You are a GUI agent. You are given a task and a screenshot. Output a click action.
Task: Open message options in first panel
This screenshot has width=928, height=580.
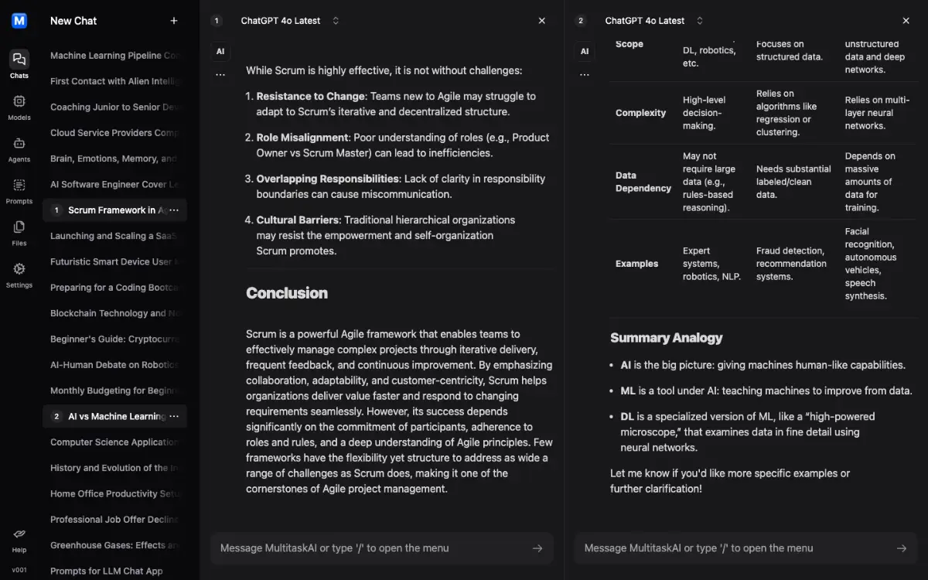[x=220, y=75]
